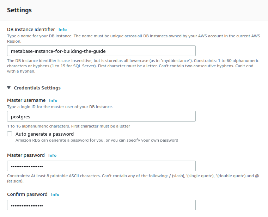Click the Settings panel heading
The image size is (268, 217).
(x=19, y=10)
